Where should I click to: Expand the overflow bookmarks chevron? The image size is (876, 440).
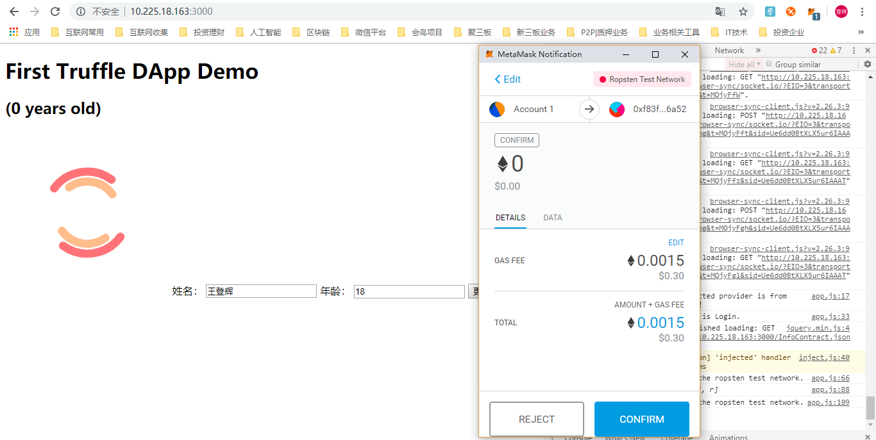point(861,32)
